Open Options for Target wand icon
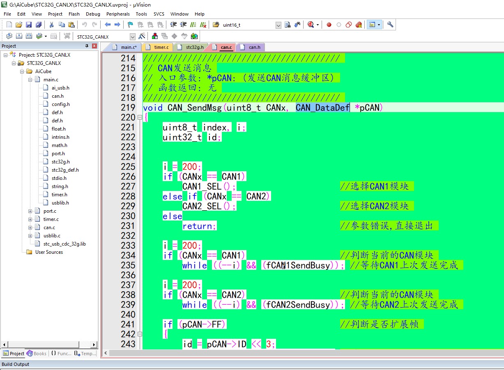 point(142,36)
